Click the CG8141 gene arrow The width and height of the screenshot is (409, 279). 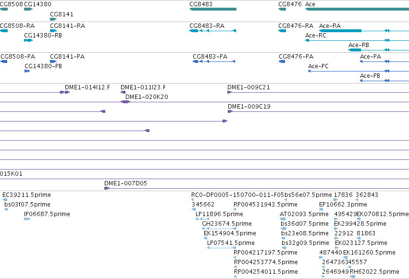53,19
